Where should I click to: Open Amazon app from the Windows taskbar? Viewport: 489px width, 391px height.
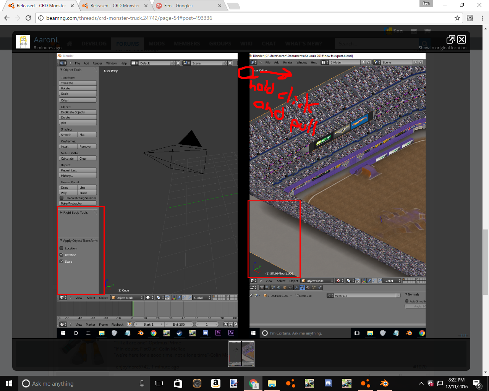(215, 383)
